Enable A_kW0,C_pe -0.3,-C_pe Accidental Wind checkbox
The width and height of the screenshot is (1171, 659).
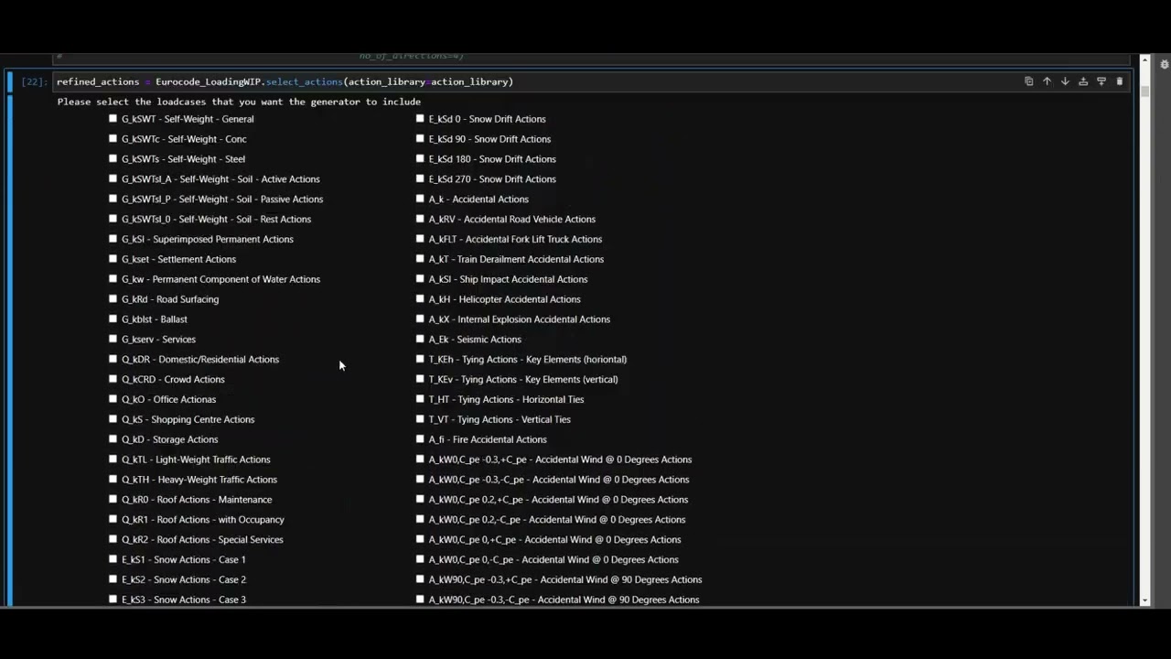(420, 480)
